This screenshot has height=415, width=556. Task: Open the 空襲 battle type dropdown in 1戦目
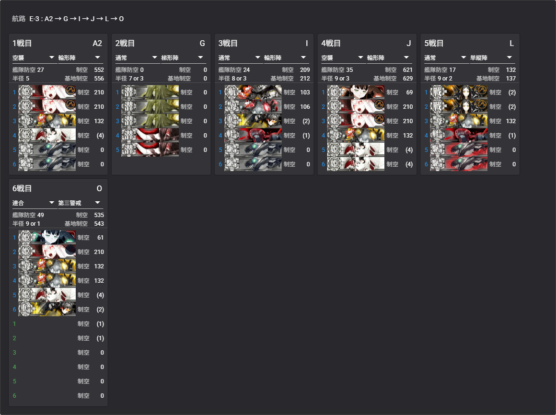tap(35, 58)
